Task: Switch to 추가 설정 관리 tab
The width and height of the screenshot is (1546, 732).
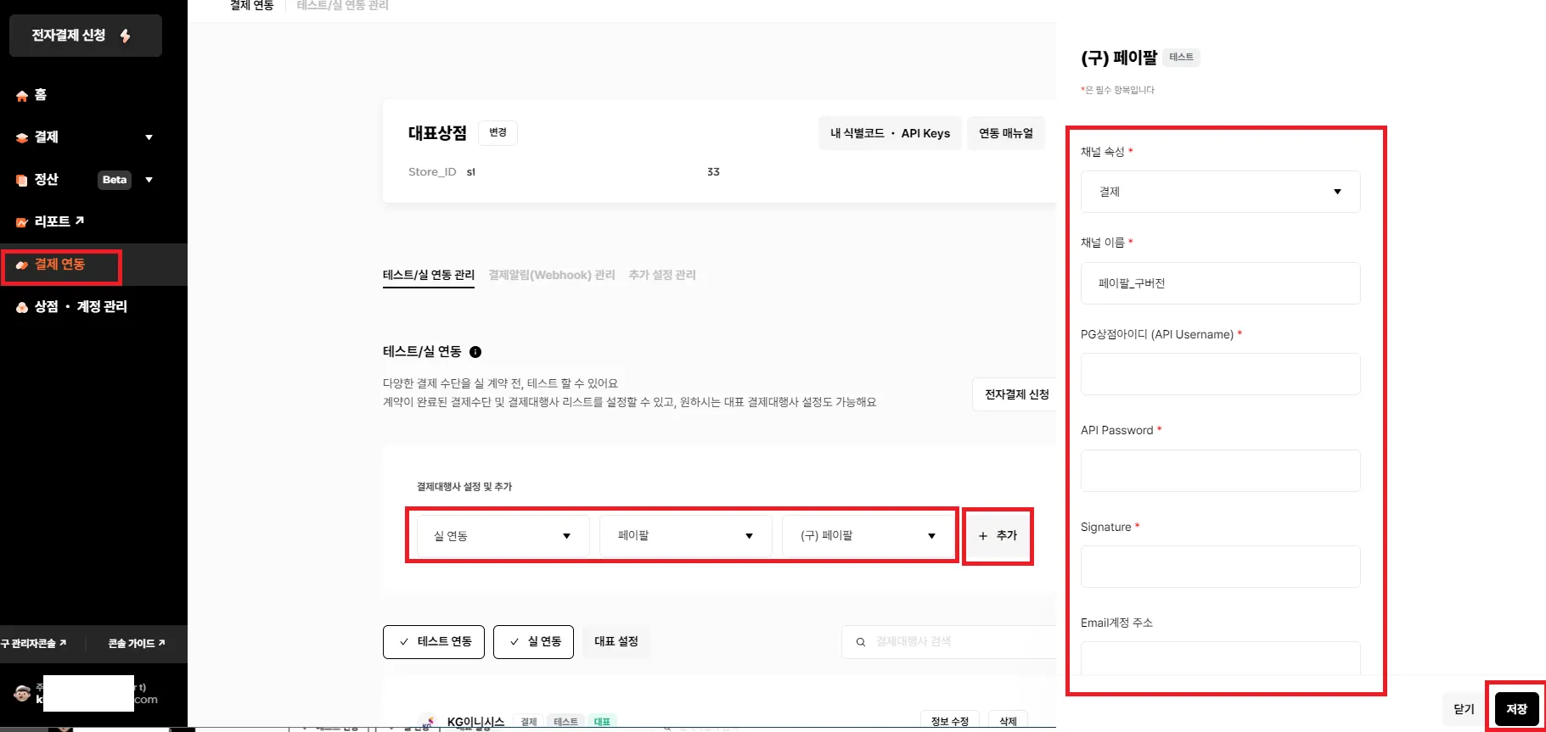Action: pyautogui.click(x=662, y=275)
